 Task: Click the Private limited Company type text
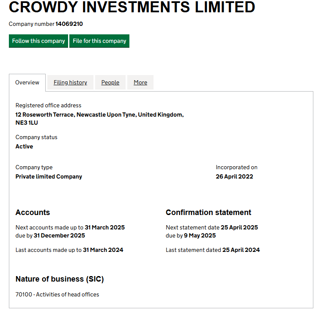click(x=49, y=176)
